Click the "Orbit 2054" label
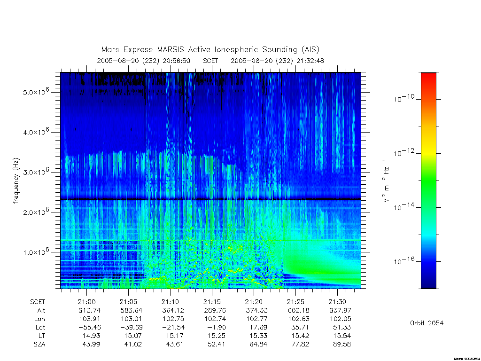Screen dimensions: 481x361 pos(427,323)
